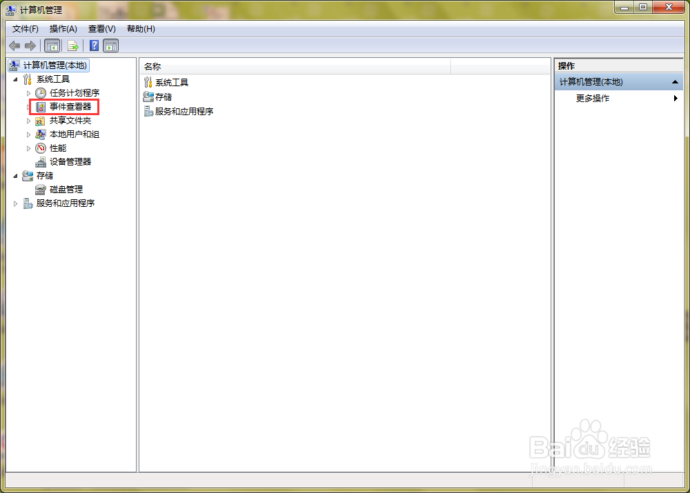Image resolution: width=690 pixels, height=493 pixels.
Task: Click the 系统工具 icon in the name list
Action: pos(148,82)
